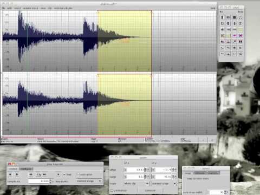Pause playback in the transport window
260x195 pixels.
(x=17, y=174)
